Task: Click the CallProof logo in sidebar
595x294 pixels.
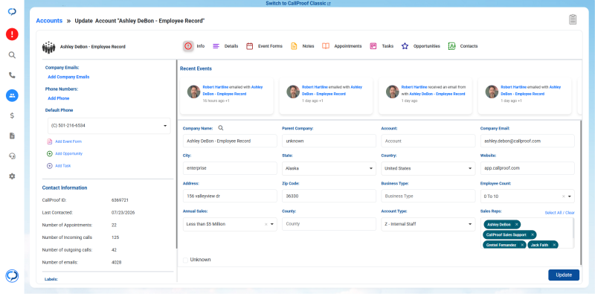Action: [x=12, y=12]
